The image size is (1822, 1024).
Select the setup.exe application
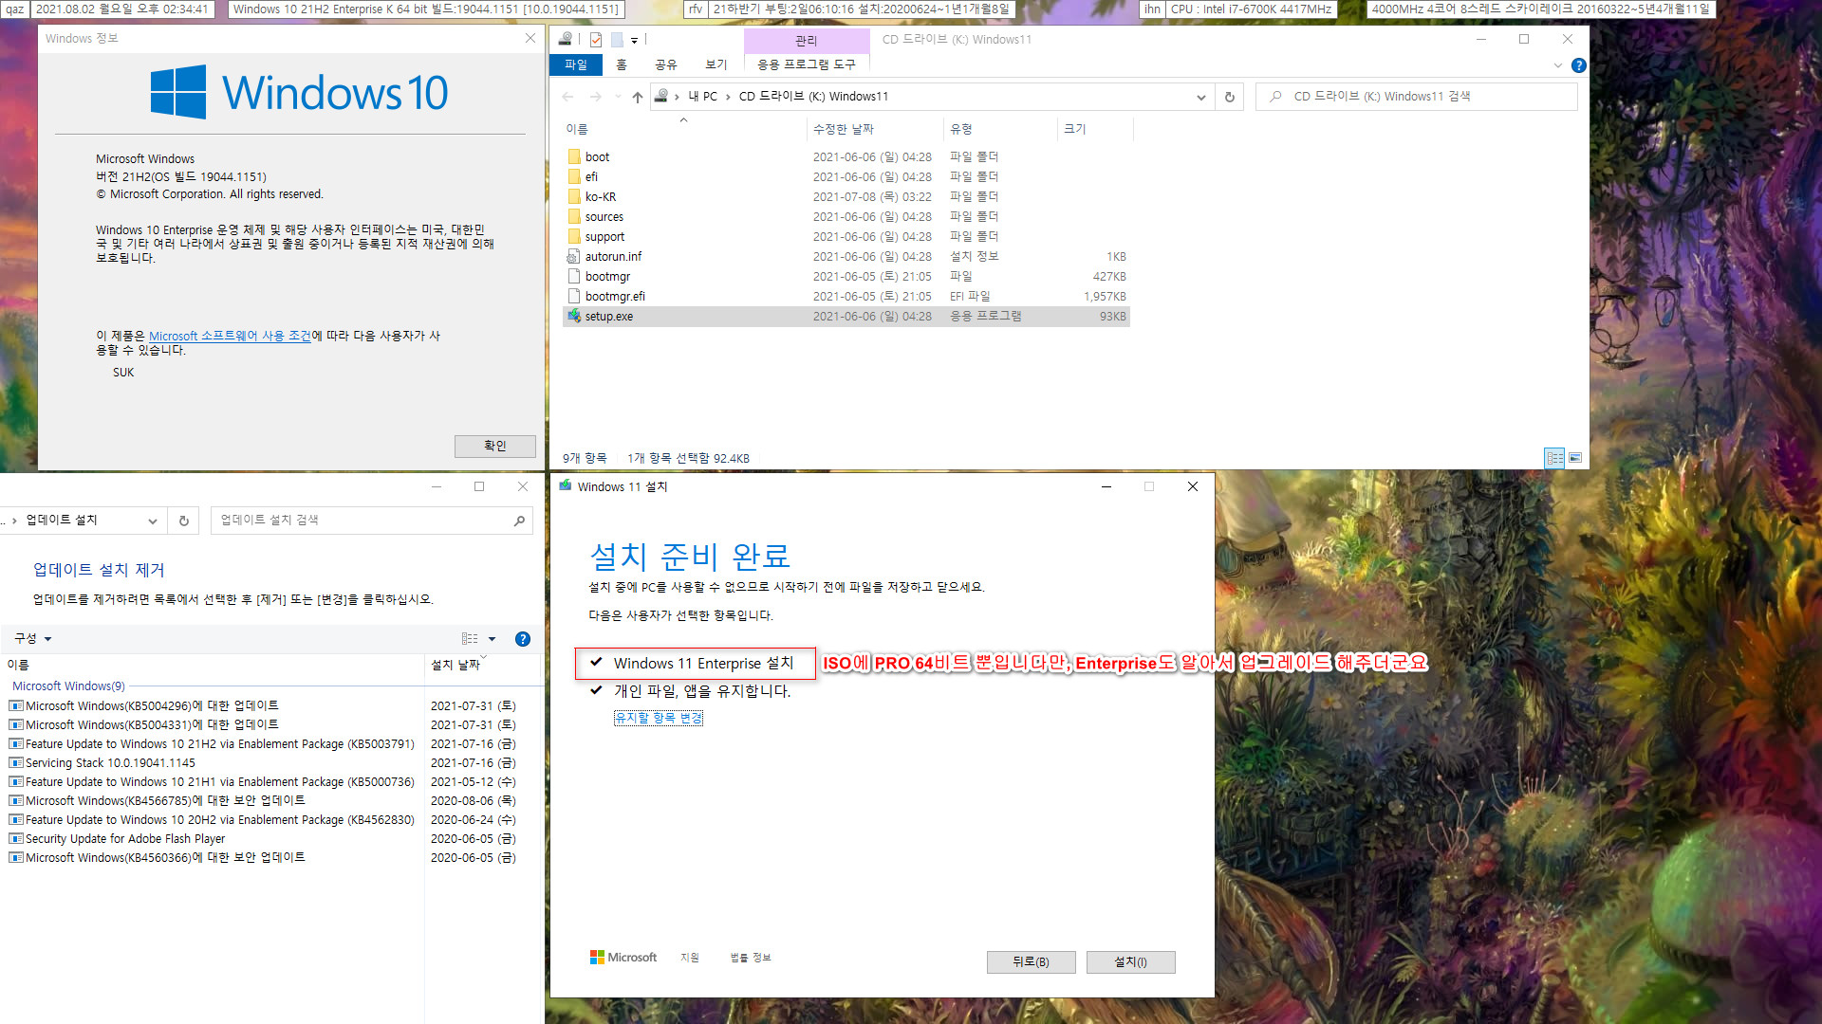pos(846,317)
